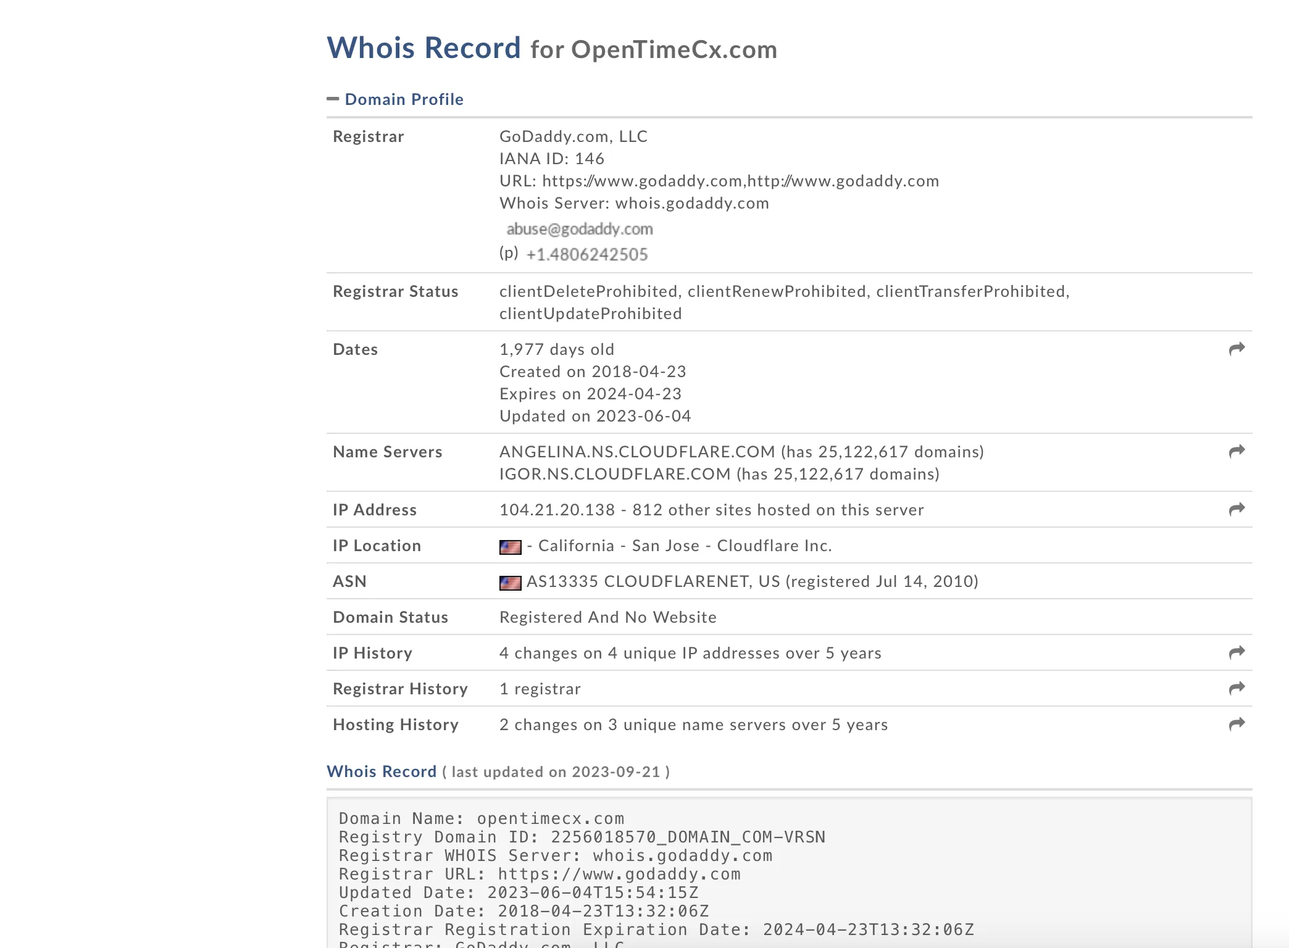This screenshot has width=1289, height=948.
Task: Click the Domain Profile heading link
Action: tap(404, 99)
